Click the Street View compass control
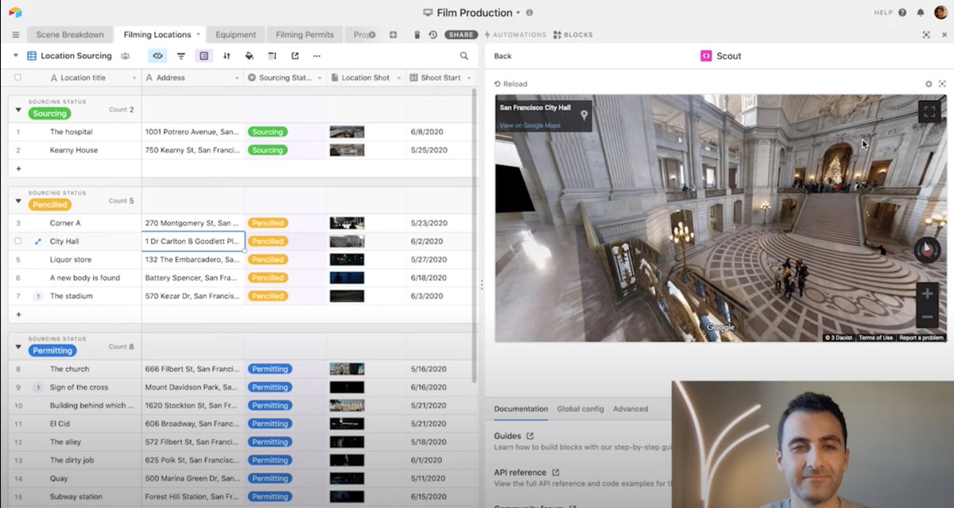 click(927, 250)
